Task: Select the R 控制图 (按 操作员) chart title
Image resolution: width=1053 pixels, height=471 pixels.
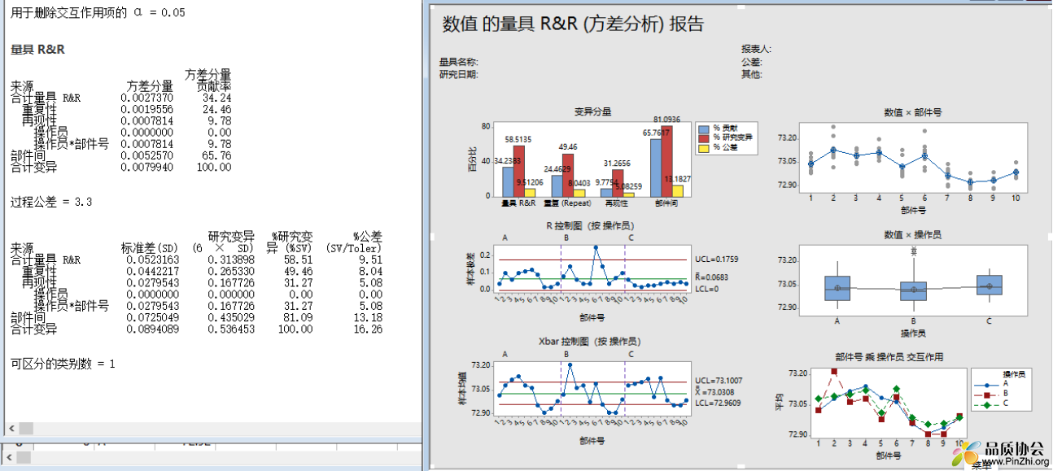Action: point(591,225)
